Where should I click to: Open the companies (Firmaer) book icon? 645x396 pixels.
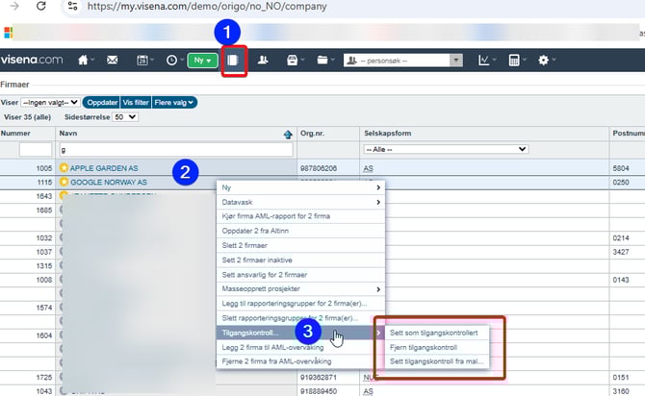point(232,60)
